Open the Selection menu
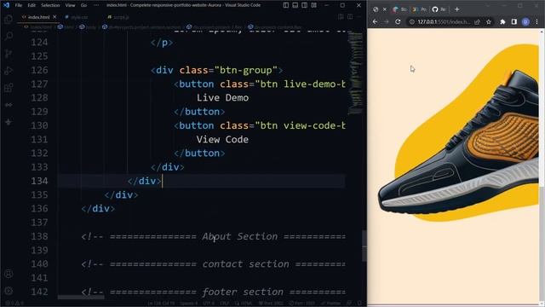The width and height of the screenshot is (545, 307). [50, 5]
